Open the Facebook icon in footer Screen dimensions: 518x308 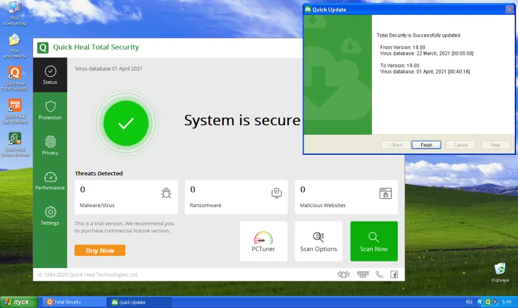pyautogui.click(x=394, y=274)
